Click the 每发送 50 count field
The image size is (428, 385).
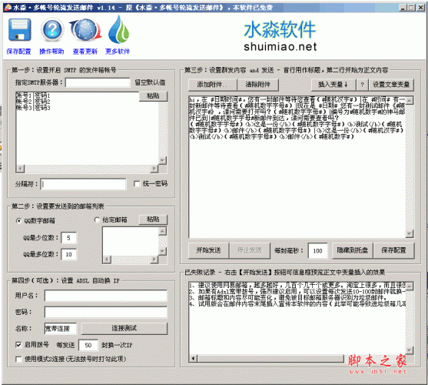[x=88, y=345]
